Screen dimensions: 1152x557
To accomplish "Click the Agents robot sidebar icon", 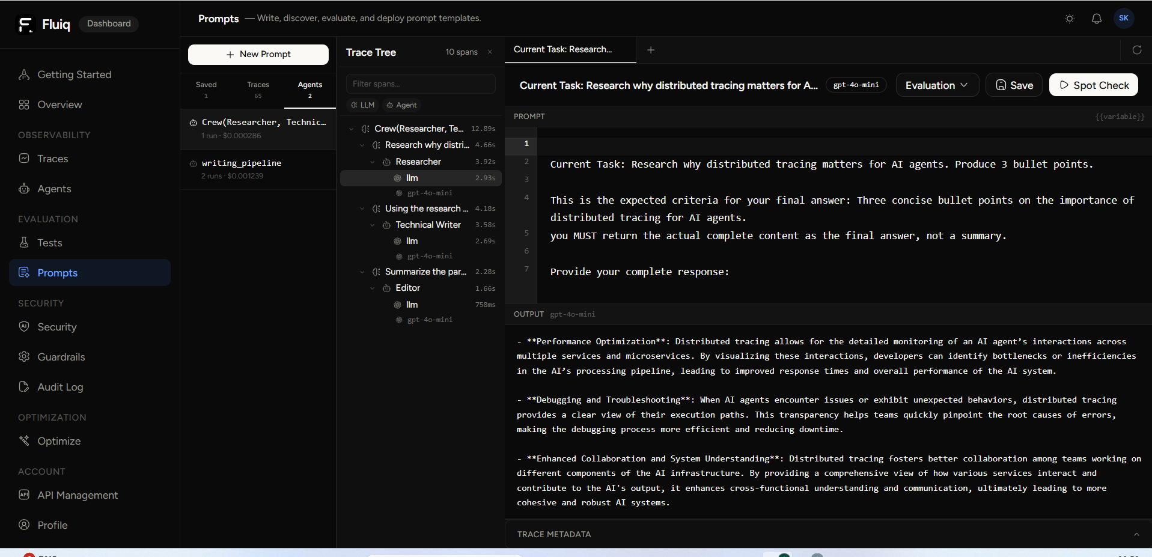I will point(24,189).
